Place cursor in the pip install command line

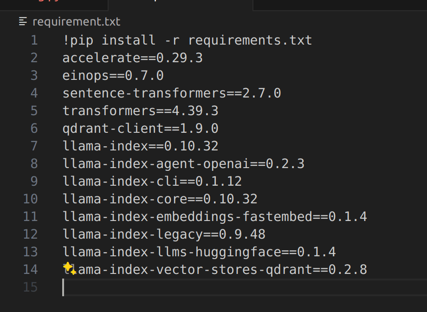click(x=187, y=40)
